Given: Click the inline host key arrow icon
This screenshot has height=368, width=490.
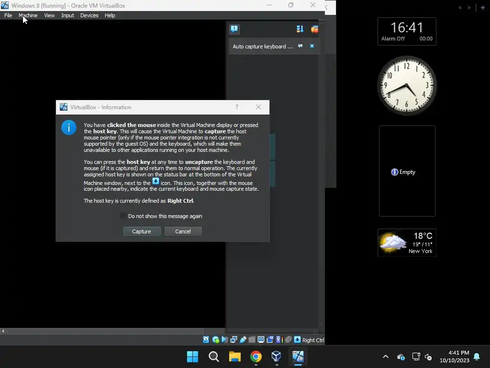Looking at the screenshot, I should (156, 181).
